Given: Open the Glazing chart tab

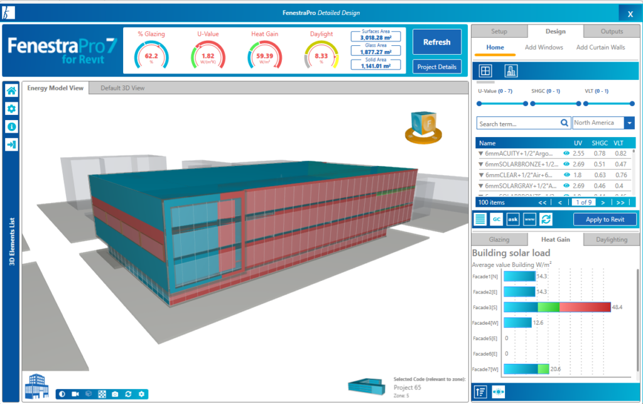Looking at the screenshot, I should (499, 239).
